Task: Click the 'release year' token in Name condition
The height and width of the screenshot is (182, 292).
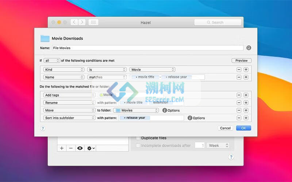Action: [x=176, y=77]
